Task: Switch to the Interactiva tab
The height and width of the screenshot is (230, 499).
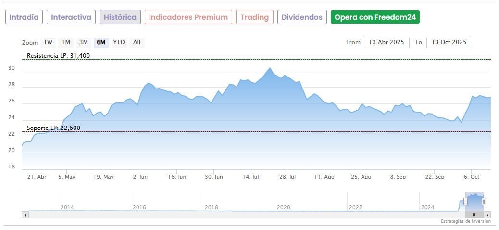Action: 71,17
